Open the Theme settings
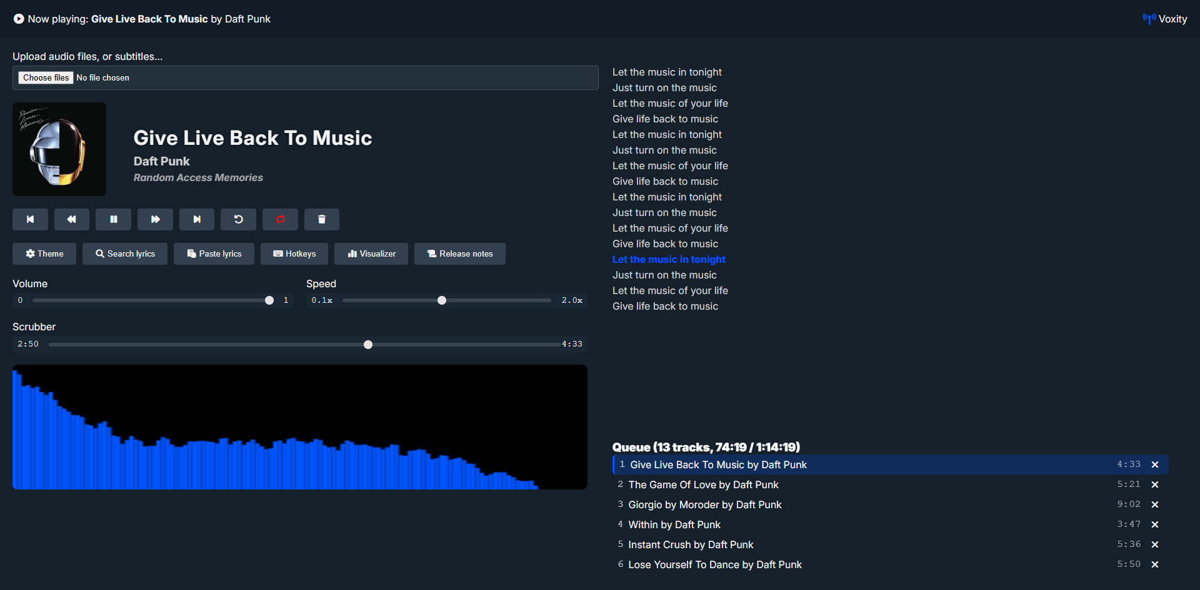This screenshot has width=1200, height=590. click(44, 253)
